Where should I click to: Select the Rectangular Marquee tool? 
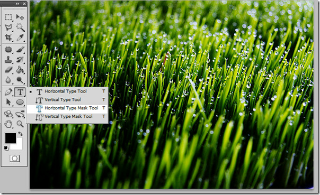tap(8, 17)
